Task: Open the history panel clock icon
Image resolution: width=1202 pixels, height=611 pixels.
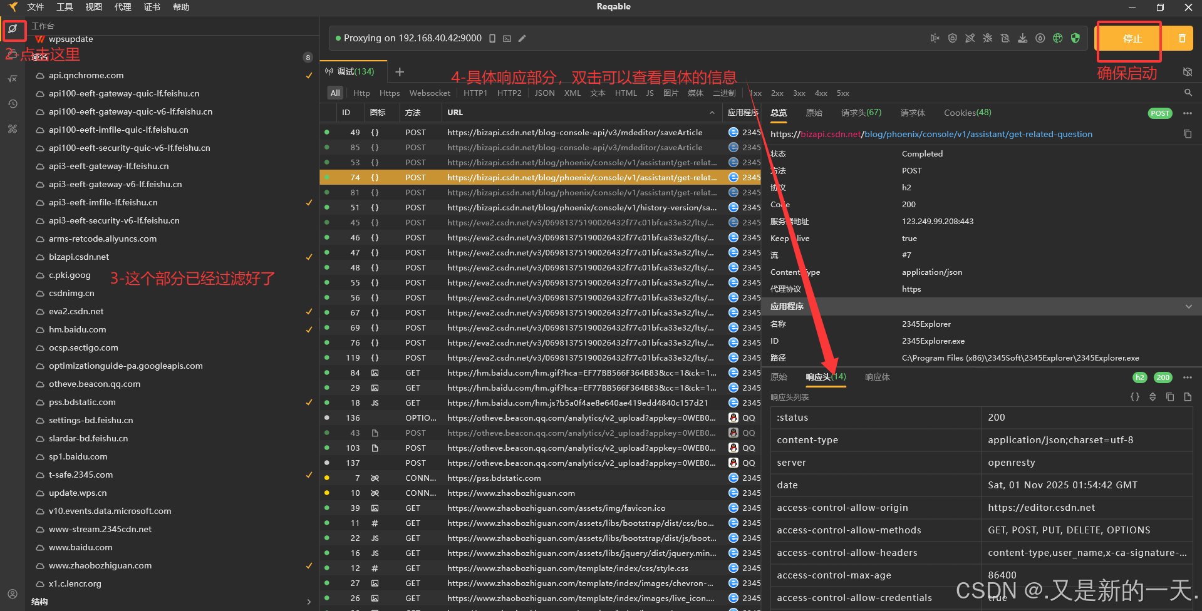Action: (x=13, y=104)
